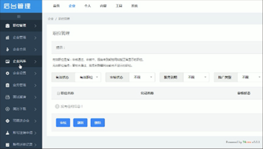Click the info icon beside the empty-list message
The height and width of the screenshot is (149, 263).
tap(57, 106)
